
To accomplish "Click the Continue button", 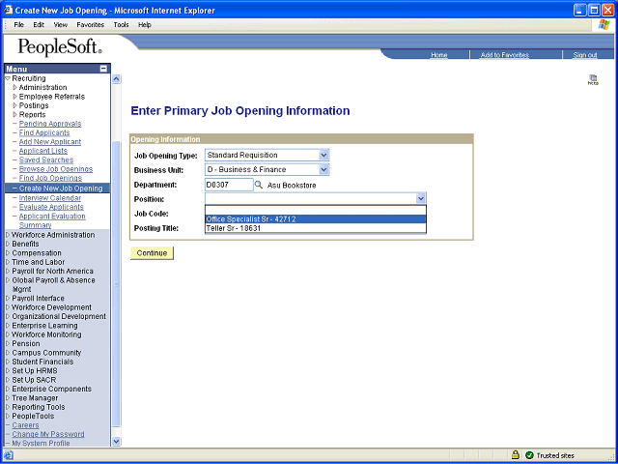I will point(152,253).
